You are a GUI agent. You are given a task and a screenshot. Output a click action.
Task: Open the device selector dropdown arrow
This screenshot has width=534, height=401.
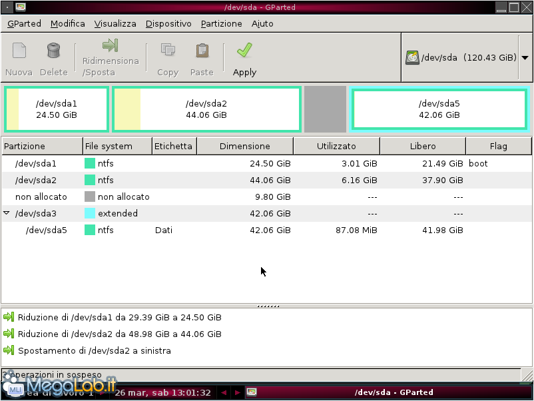(525, 57)
